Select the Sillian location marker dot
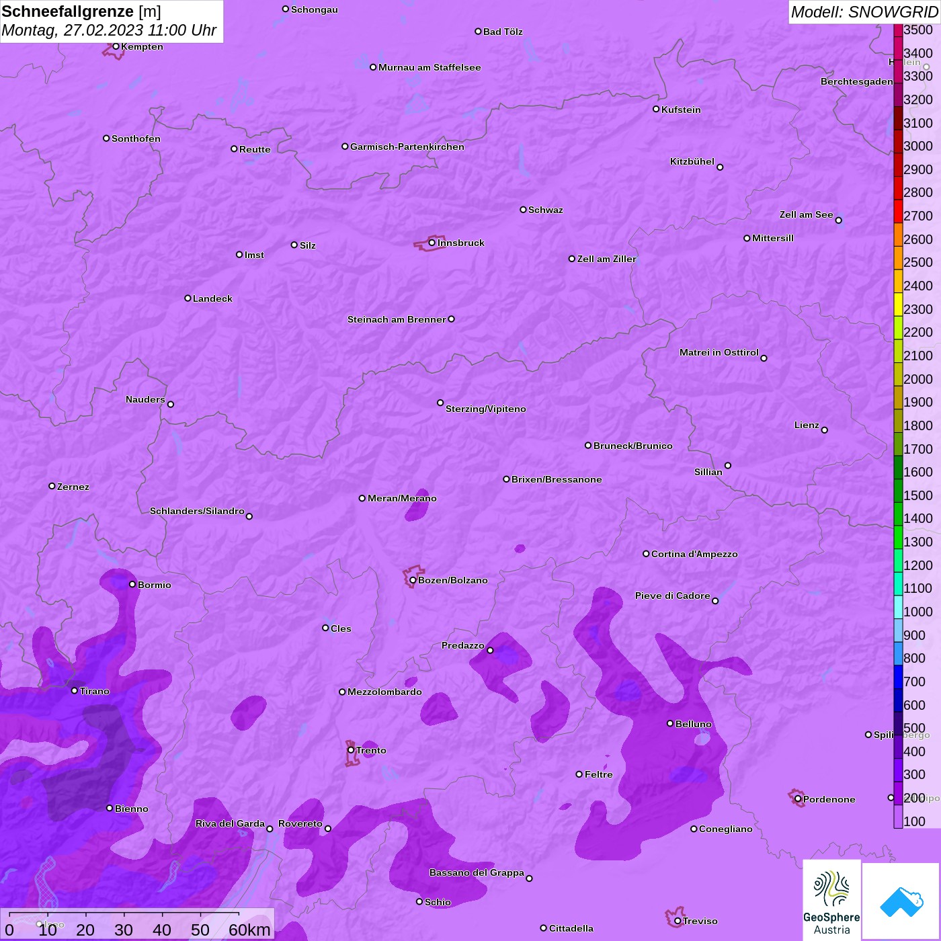Screen dimensions: 941x941 point(728,465)
